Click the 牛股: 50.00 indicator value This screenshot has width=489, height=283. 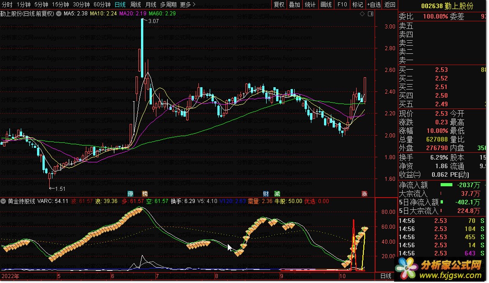[x=288, y=202]
